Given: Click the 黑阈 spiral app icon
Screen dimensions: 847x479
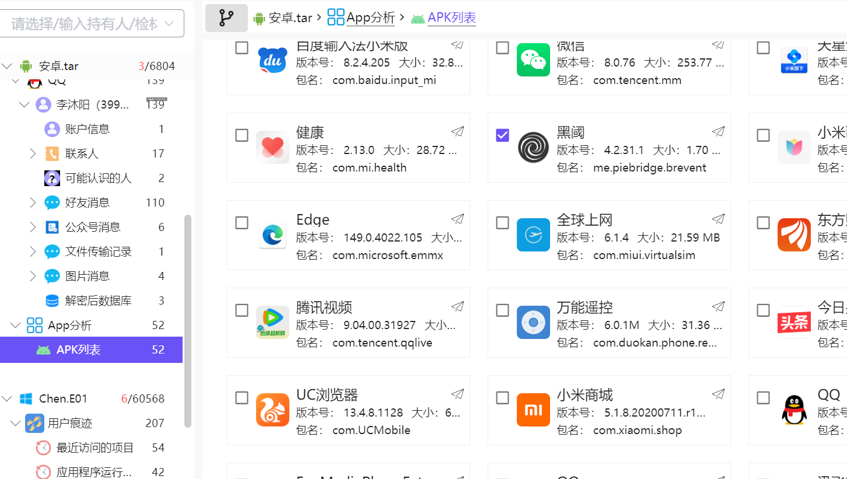Looking at the screenshot, I should (x=533, y=147).
